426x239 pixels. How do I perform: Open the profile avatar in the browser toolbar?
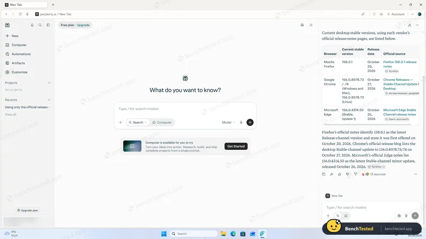point(420,14)
